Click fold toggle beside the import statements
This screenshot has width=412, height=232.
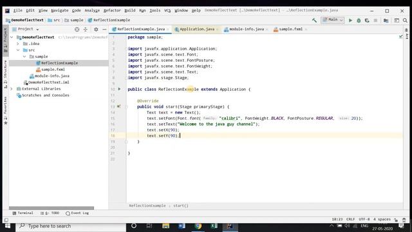pyautogui.click(x=126, y=49)
